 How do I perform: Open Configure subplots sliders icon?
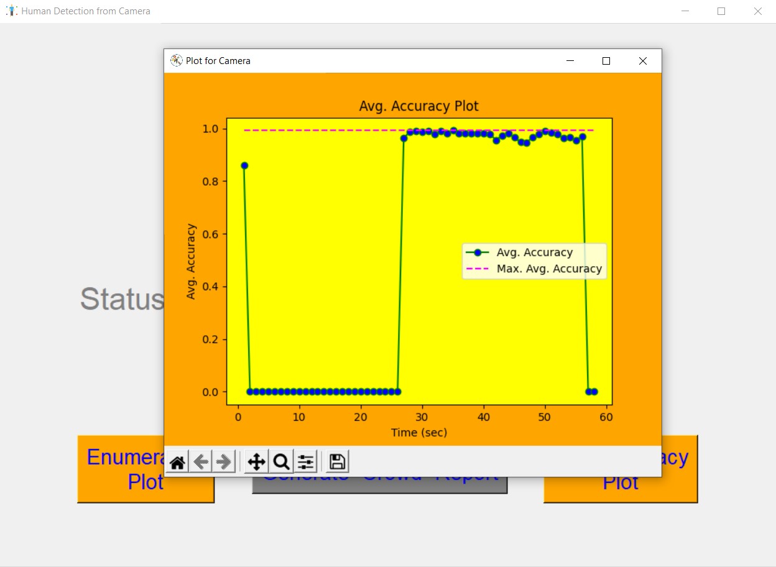pyautogui.click(x=305, y=462)
